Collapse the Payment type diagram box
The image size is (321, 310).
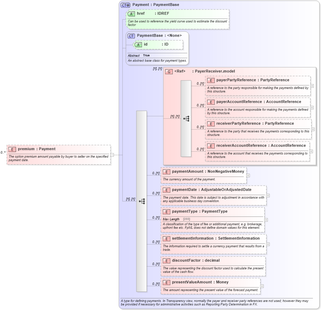pos(113,154)
